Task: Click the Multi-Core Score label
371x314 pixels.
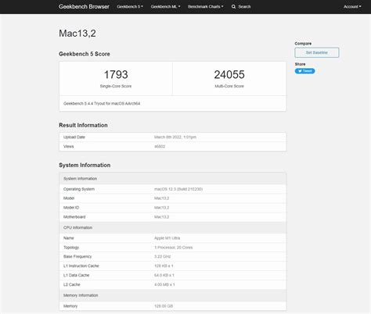Action: (229, 86)
